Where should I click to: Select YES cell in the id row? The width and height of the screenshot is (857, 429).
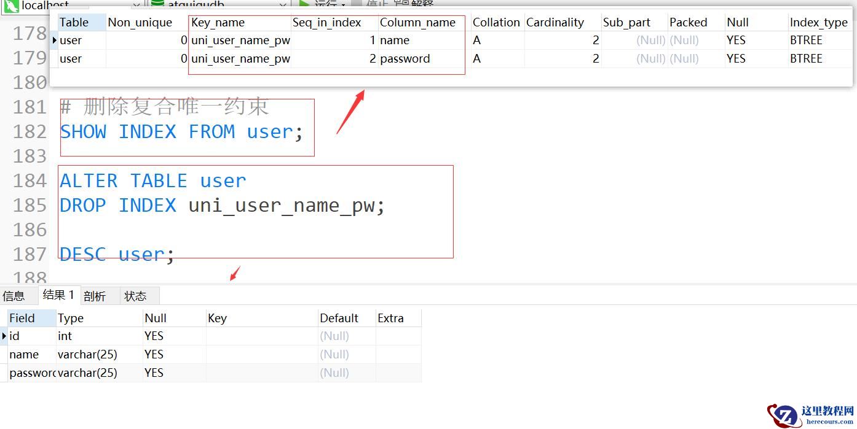175,336
